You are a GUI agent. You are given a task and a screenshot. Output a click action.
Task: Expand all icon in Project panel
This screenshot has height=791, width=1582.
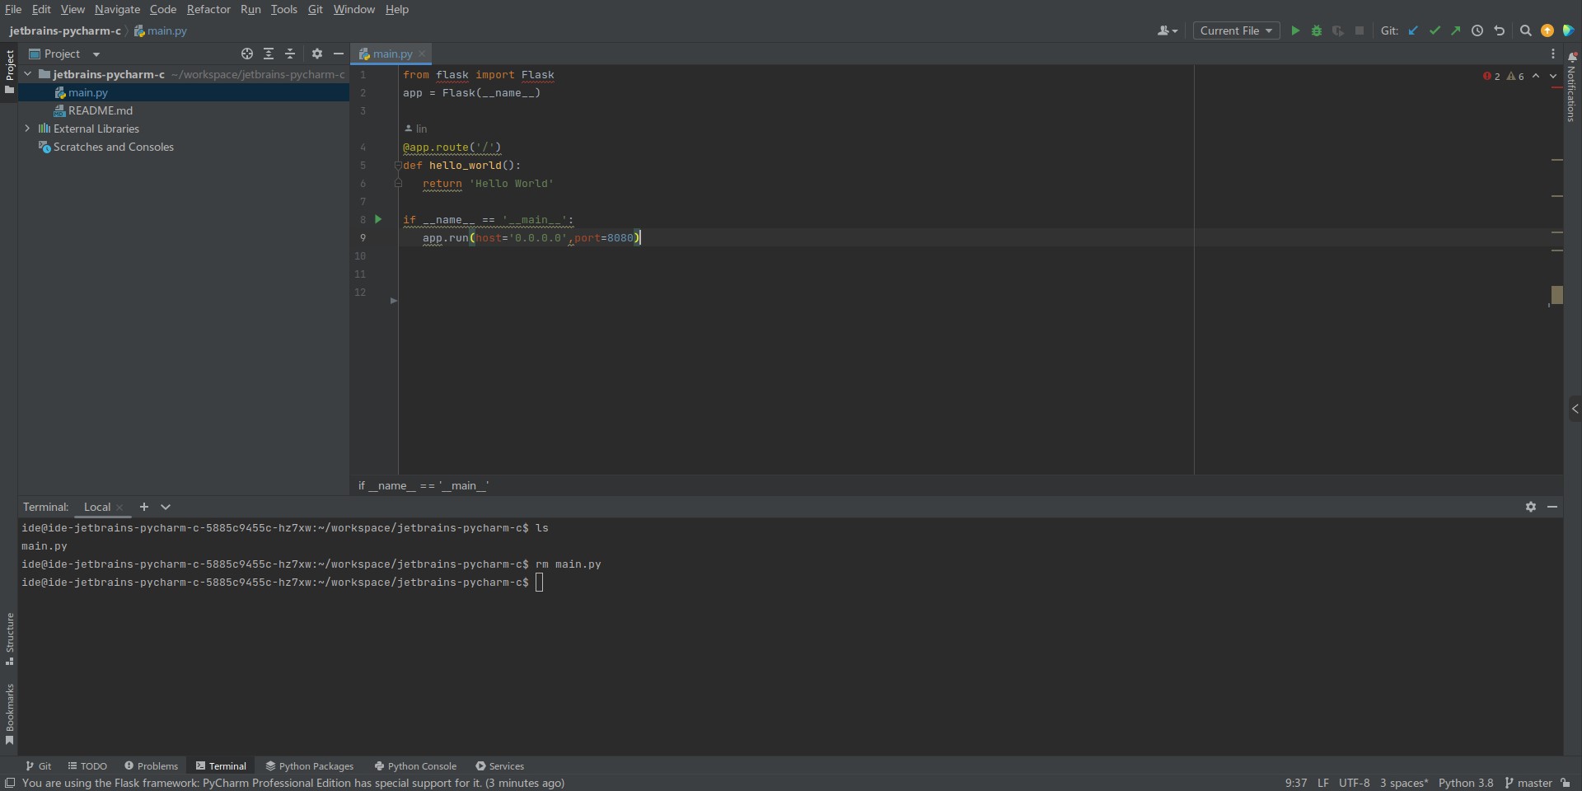269,54
